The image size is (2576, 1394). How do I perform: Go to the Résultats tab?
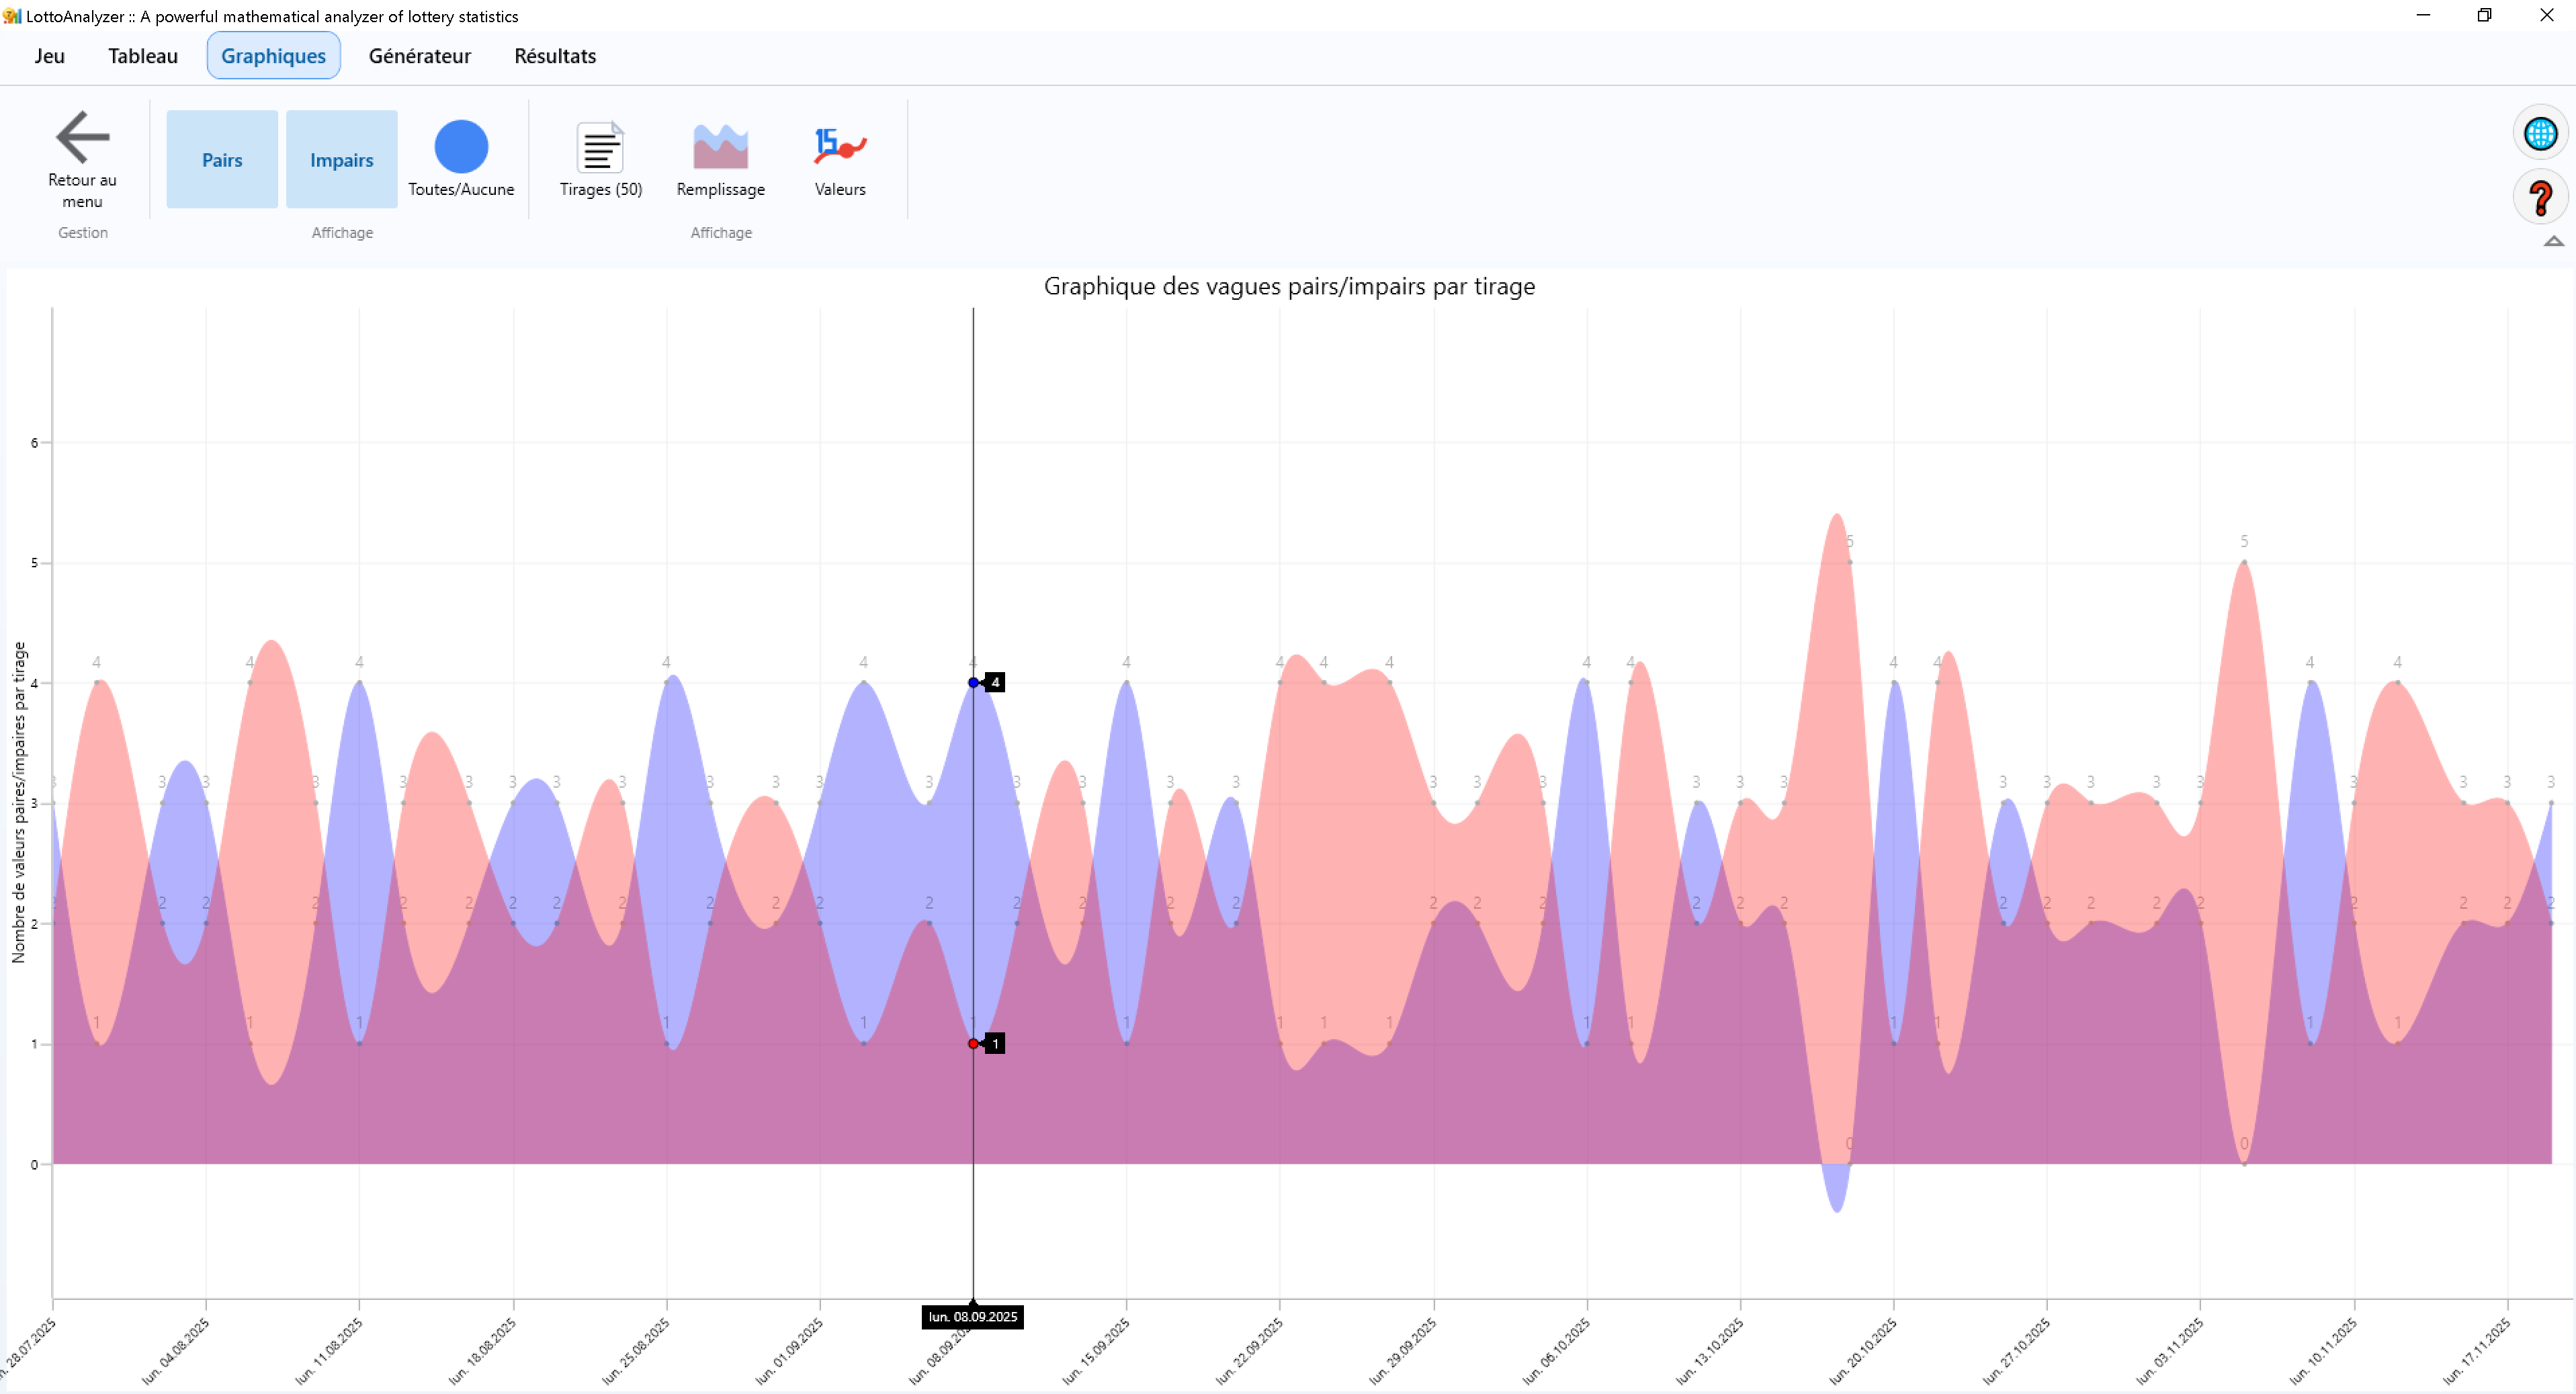[x=555, y=56]
